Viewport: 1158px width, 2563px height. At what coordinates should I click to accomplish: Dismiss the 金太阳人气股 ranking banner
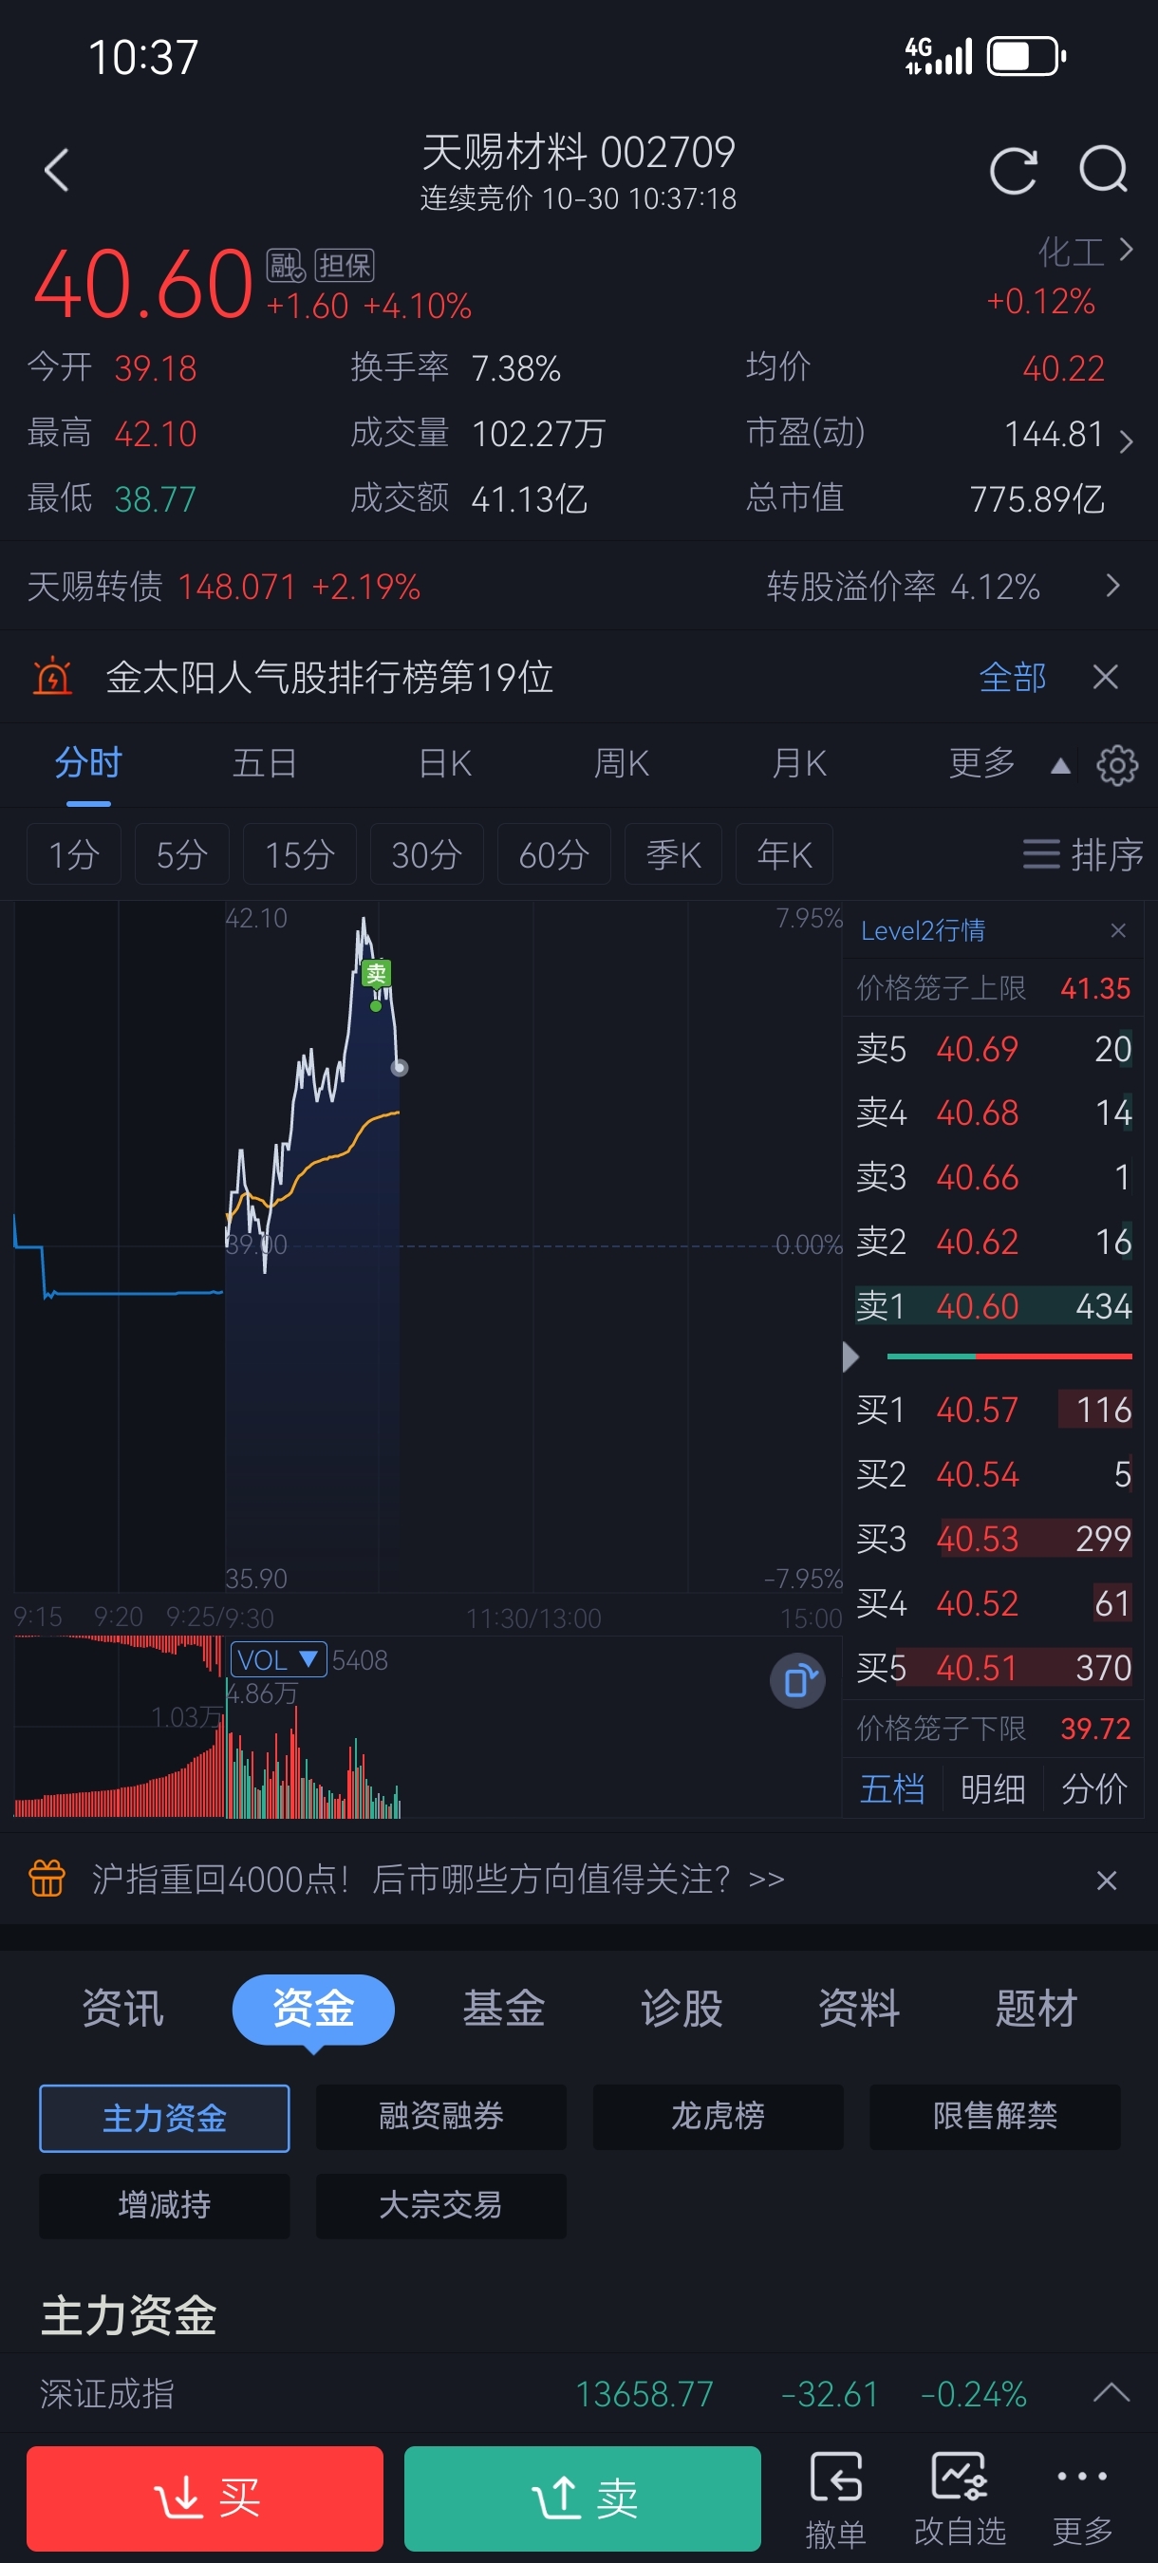(x=1104, y=678)
